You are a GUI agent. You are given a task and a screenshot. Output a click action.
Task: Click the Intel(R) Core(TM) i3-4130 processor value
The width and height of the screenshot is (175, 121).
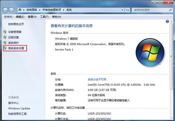click(x=121, y=85)
